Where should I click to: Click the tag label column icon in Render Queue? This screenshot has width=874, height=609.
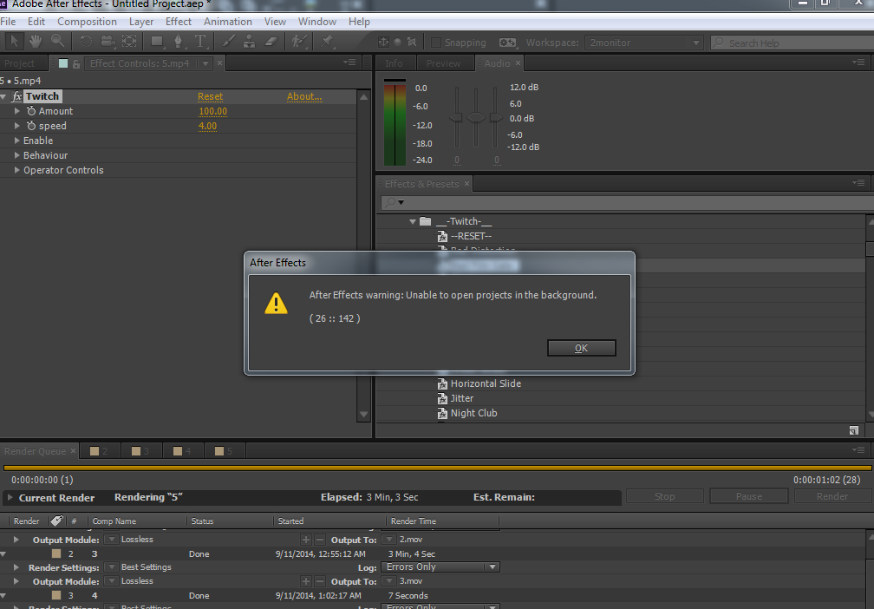tap(56, 521)
